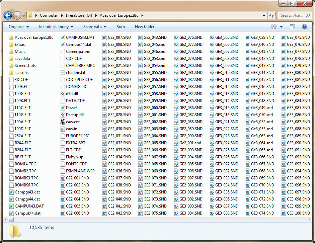The height and width of the screenshot is (243, 315).
Task: Select the file named COCKPITS.CDF
Action: 79,80
